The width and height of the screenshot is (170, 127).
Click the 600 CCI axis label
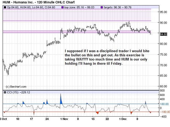click(x=162, y=95)
